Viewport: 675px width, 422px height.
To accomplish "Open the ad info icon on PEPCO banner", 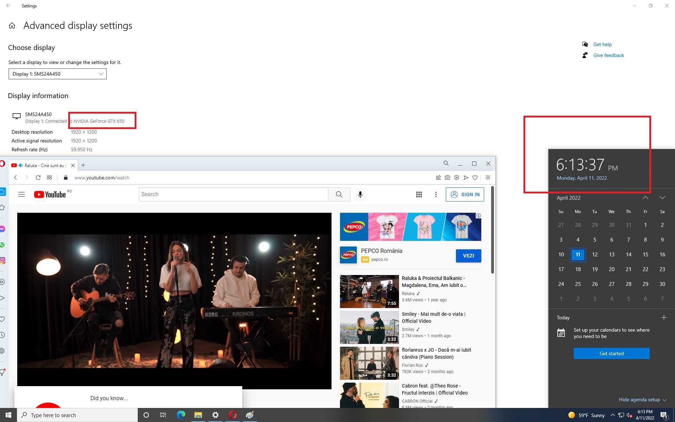I will click(x=478, y=216).
